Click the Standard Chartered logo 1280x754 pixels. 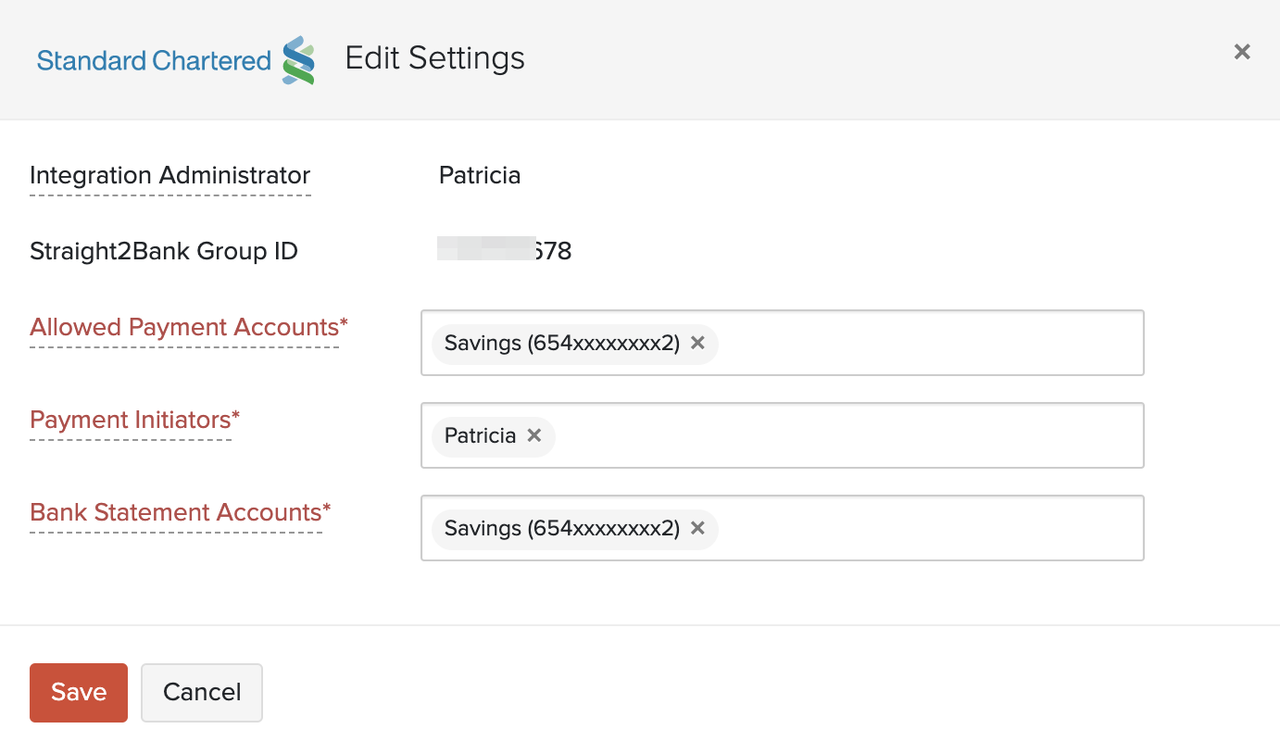click(x=152, y=59)
